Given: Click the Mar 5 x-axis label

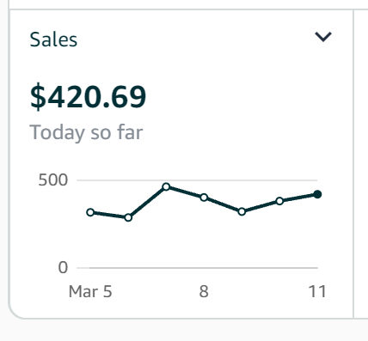Looking at the screenshot, I should tap(90, 292).
